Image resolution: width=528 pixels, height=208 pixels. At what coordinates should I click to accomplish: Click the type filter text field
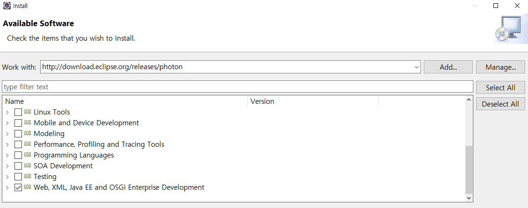point(237,86)
